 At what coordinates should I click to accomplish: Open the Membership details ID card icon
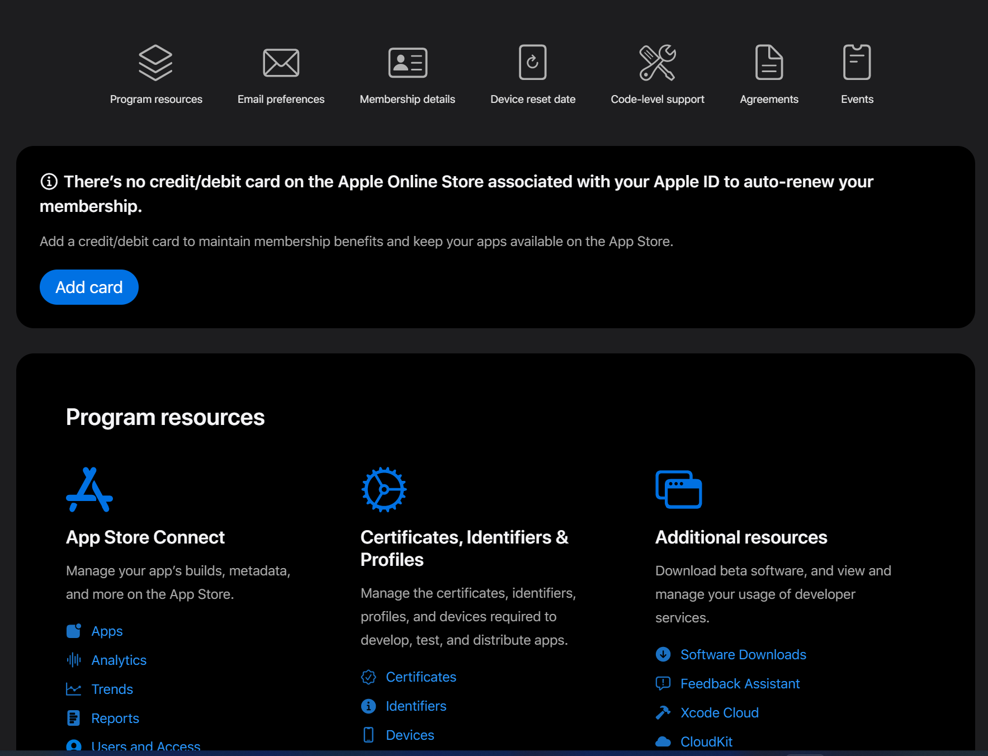408,63
